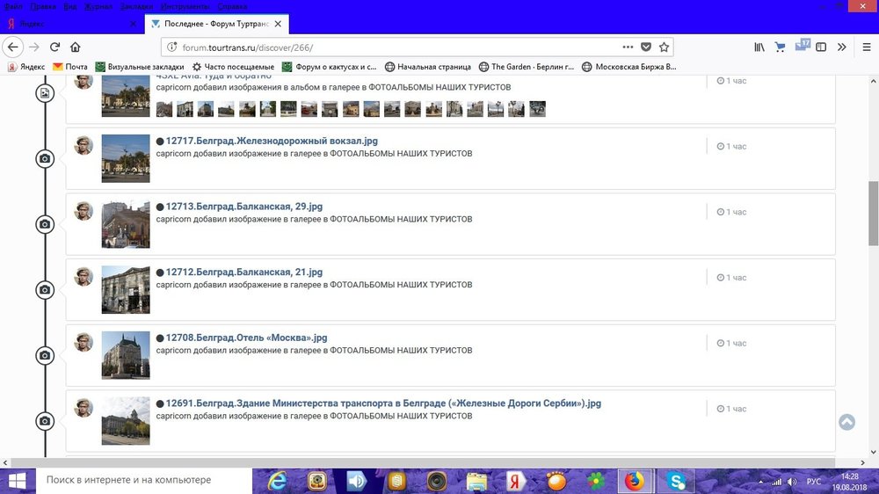
Task: Open Yandex browser from taskbar
Action: point(514,481)
